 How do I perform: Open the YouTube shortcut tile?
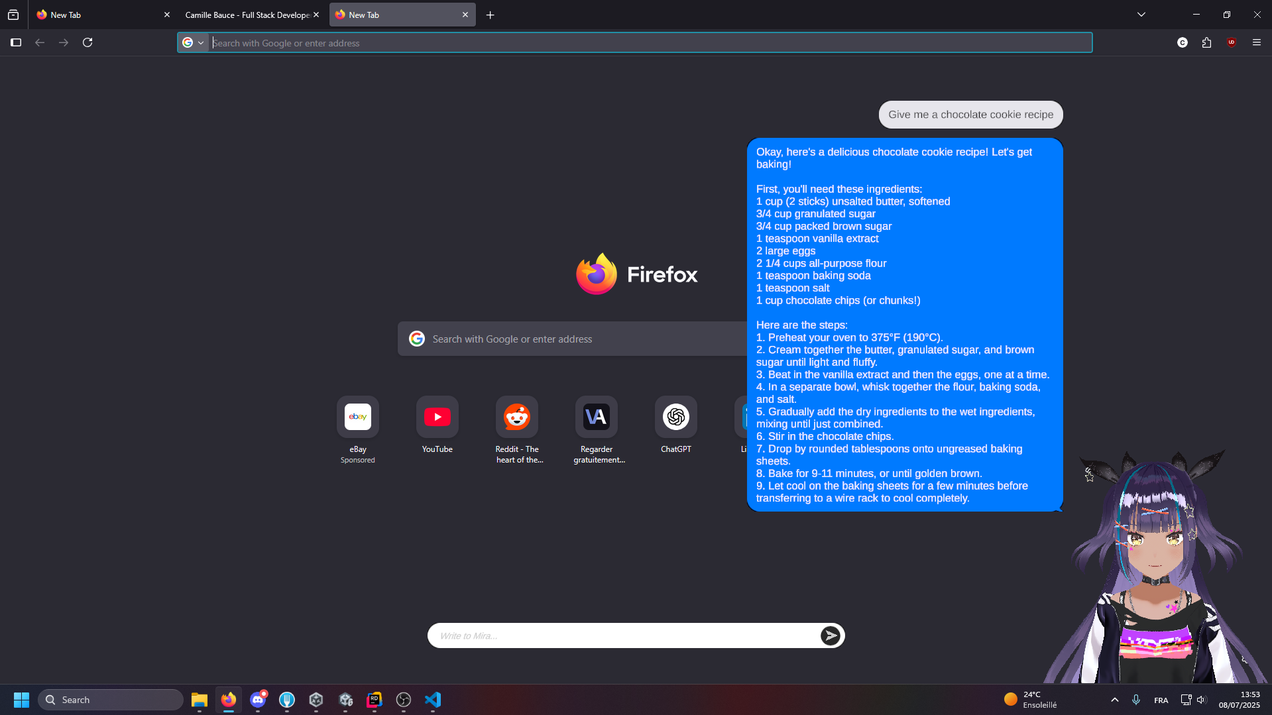coord(437,417)
